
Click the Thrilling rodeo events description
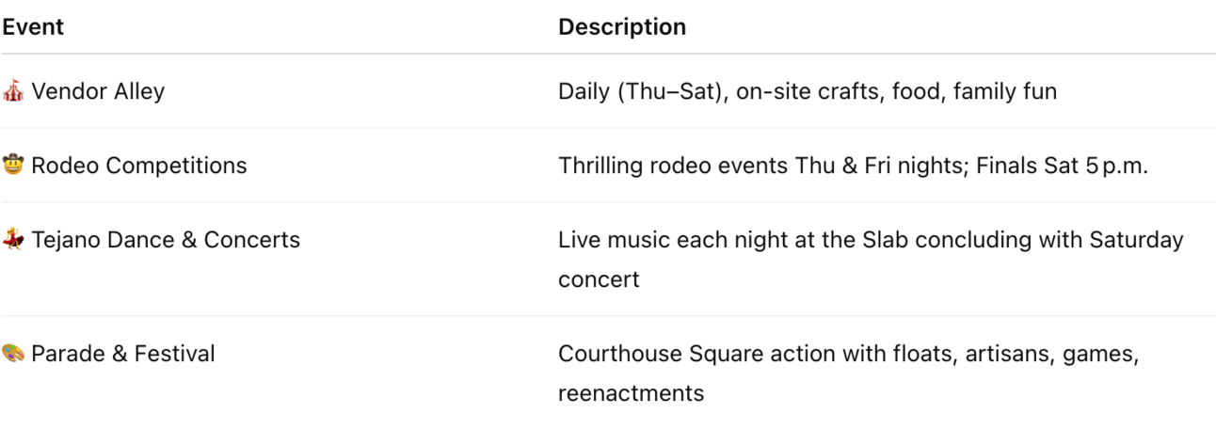pos(854,166)
